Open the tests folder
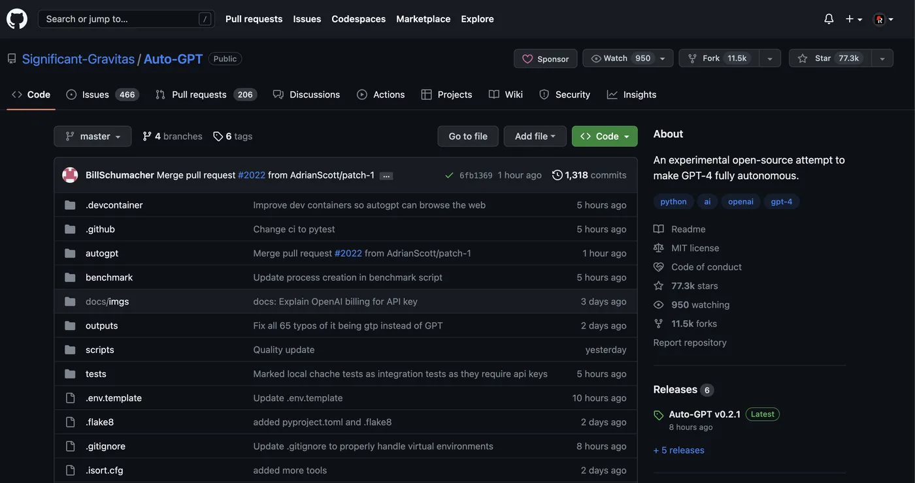The width and height of the screenshot is (915, 483). pyautogui.click(x=95, y=374)
